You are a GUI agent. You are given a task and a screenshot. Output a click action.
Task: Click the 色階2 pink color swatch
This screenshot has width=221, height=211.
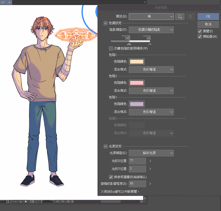136,83
